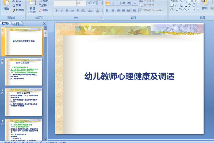Click the bullets list icon
Viewport: 214px width, 143px height.
coord(108,3)
